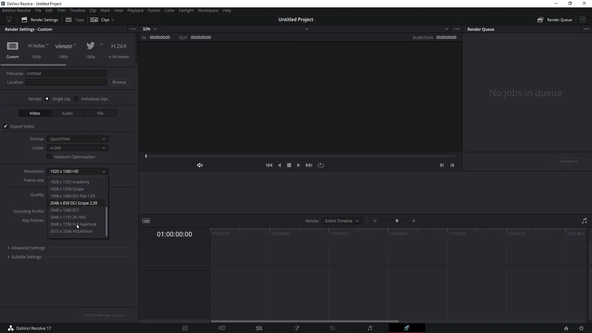Click the Browse location button
The image size is (592, 333).
tap(119, 82)
